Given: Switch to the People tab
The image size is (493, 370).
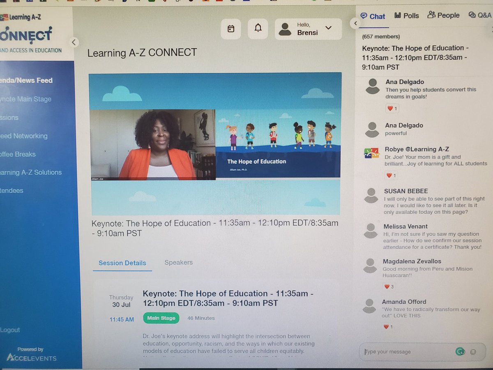Looking at the screenshot, I should (444, 15).
